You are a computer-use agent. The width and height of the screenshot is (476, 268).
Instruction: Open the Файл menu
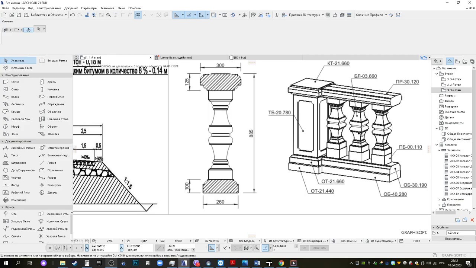[x=5, y=8]
